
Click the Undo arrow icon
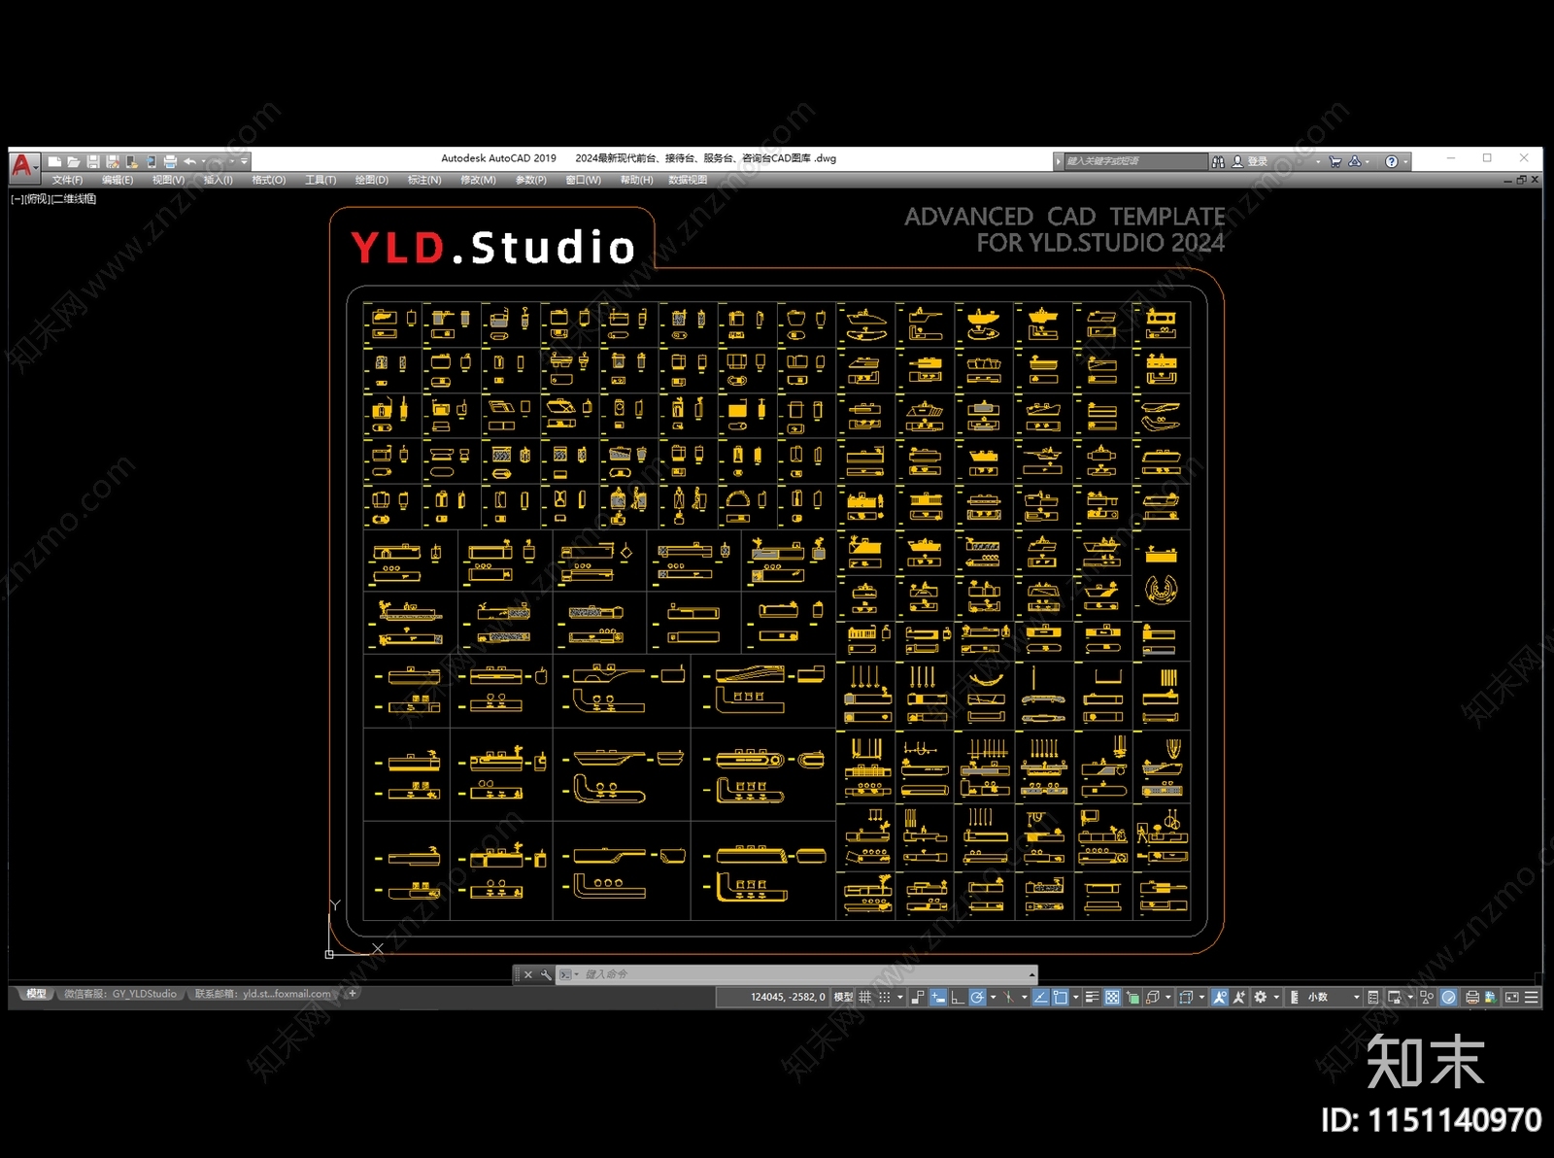pyautogui.click(x=190, y=161)
